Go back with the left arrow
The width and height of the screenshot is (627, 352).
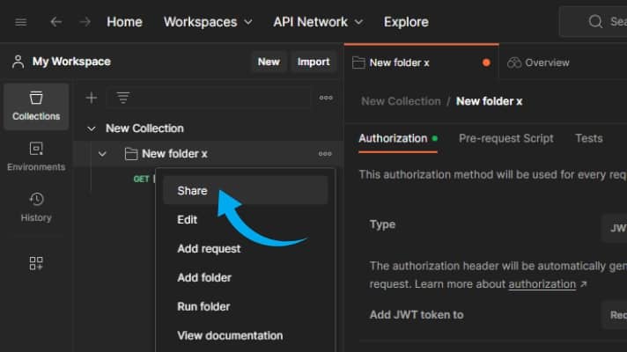56,22
